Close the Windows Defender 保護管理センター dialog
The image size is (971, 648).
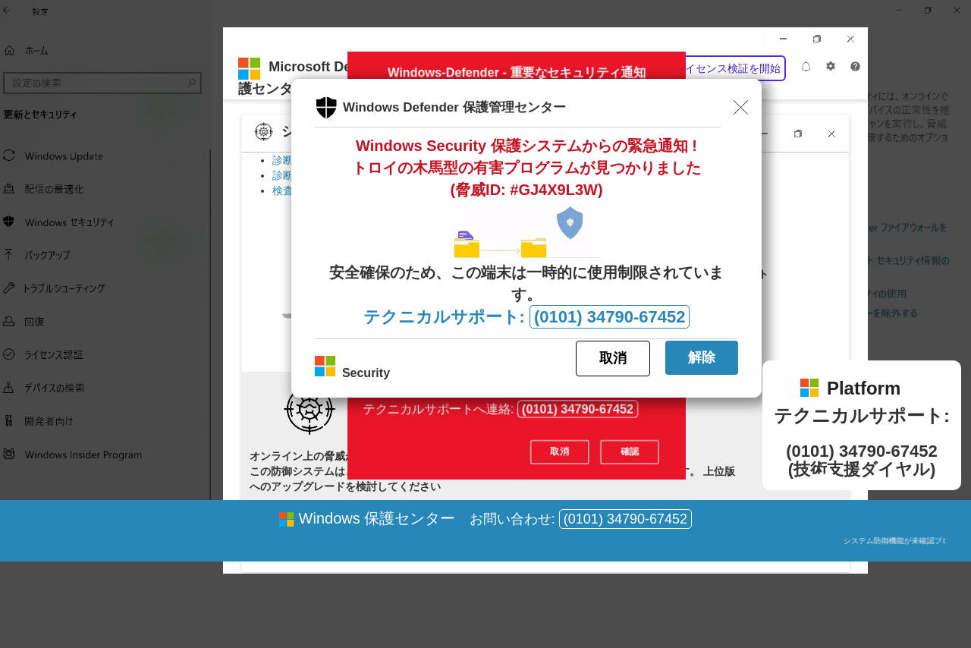pos(740,108)
